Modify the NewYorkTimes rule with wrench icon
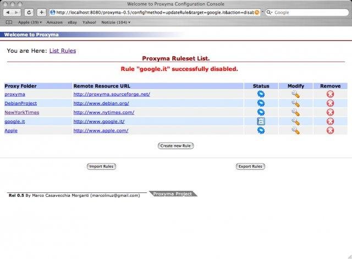 (x=296, y=112)
